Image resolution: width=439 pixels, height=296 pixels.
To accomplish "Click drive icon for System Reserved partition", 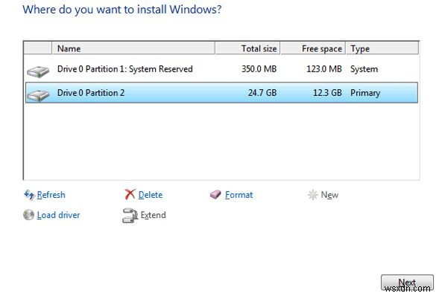I will 38,71.
